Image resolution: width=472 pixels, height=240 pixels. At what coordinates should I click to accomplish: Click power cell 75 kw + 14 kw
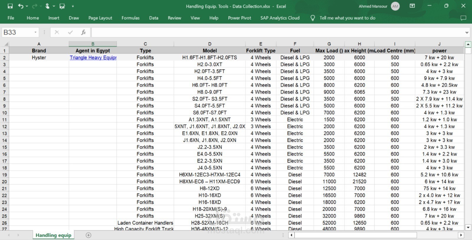pyautogui.click(x=439, y=188)
